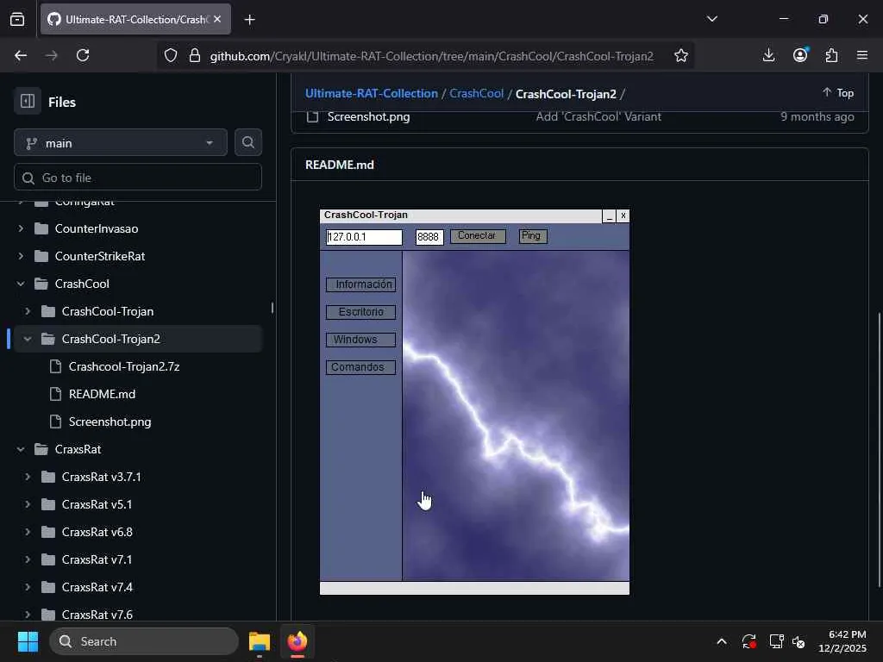The width and height of the screenshot is (883, 662).
Task: Expand the CounterStrikeRat folder chevron
Action: pos(21,256)
